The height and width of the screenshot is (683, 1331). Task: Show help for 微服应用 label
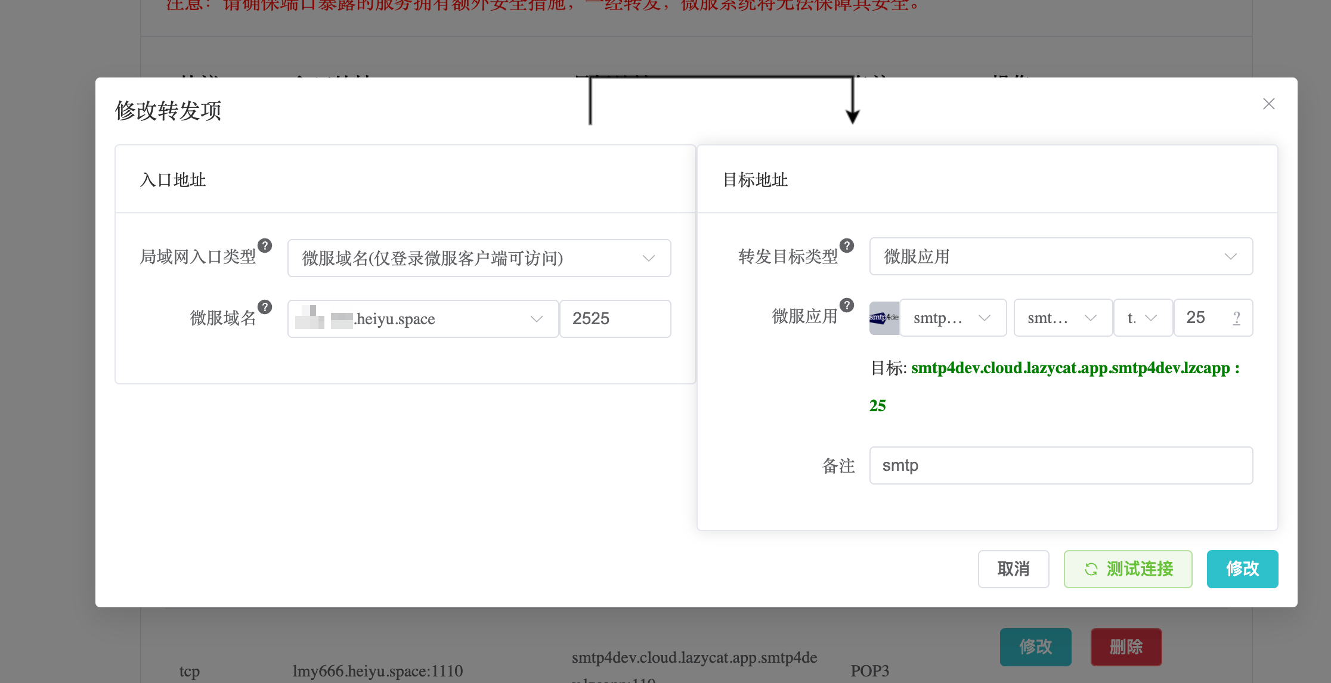point(847,305)
